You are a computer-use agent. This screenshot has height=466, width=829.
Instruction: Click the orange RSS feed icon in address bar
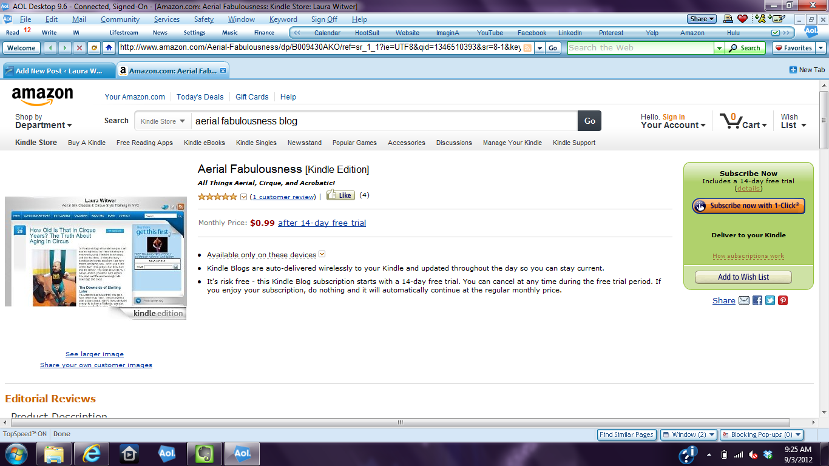pos(528,48)
